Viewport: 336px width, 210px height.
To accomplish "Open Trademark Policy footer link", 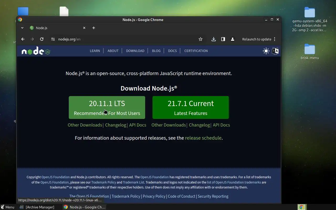I will (x=126, y=196).
